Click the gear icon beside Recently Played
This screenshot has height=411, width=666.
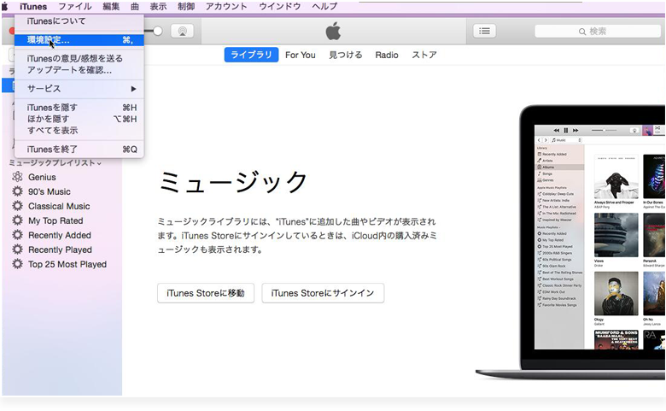coord(17,250)
